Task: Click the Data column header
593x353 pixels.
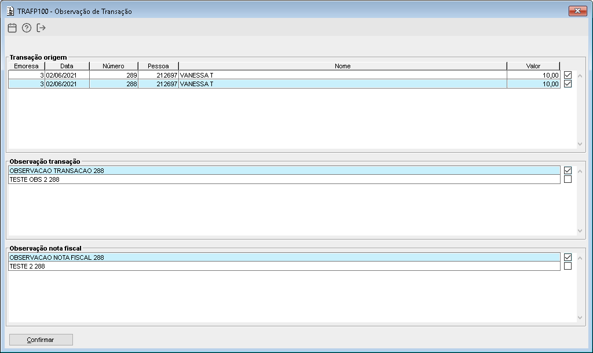Action: 67,66
